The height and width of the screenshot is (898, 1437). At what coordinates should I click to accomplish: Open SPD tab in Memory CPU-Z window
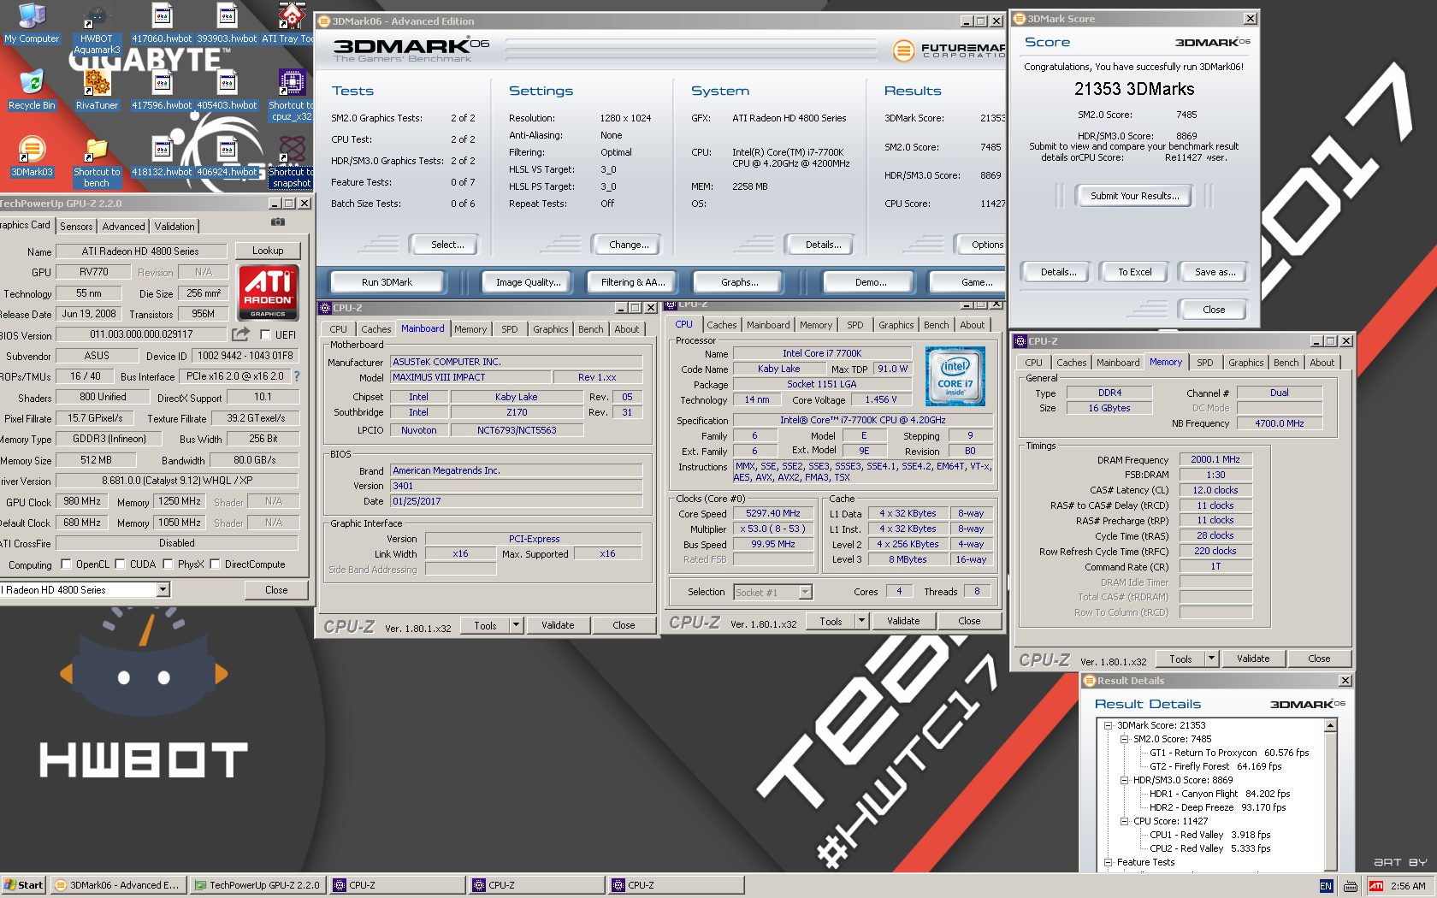[x=1204, y=363]
